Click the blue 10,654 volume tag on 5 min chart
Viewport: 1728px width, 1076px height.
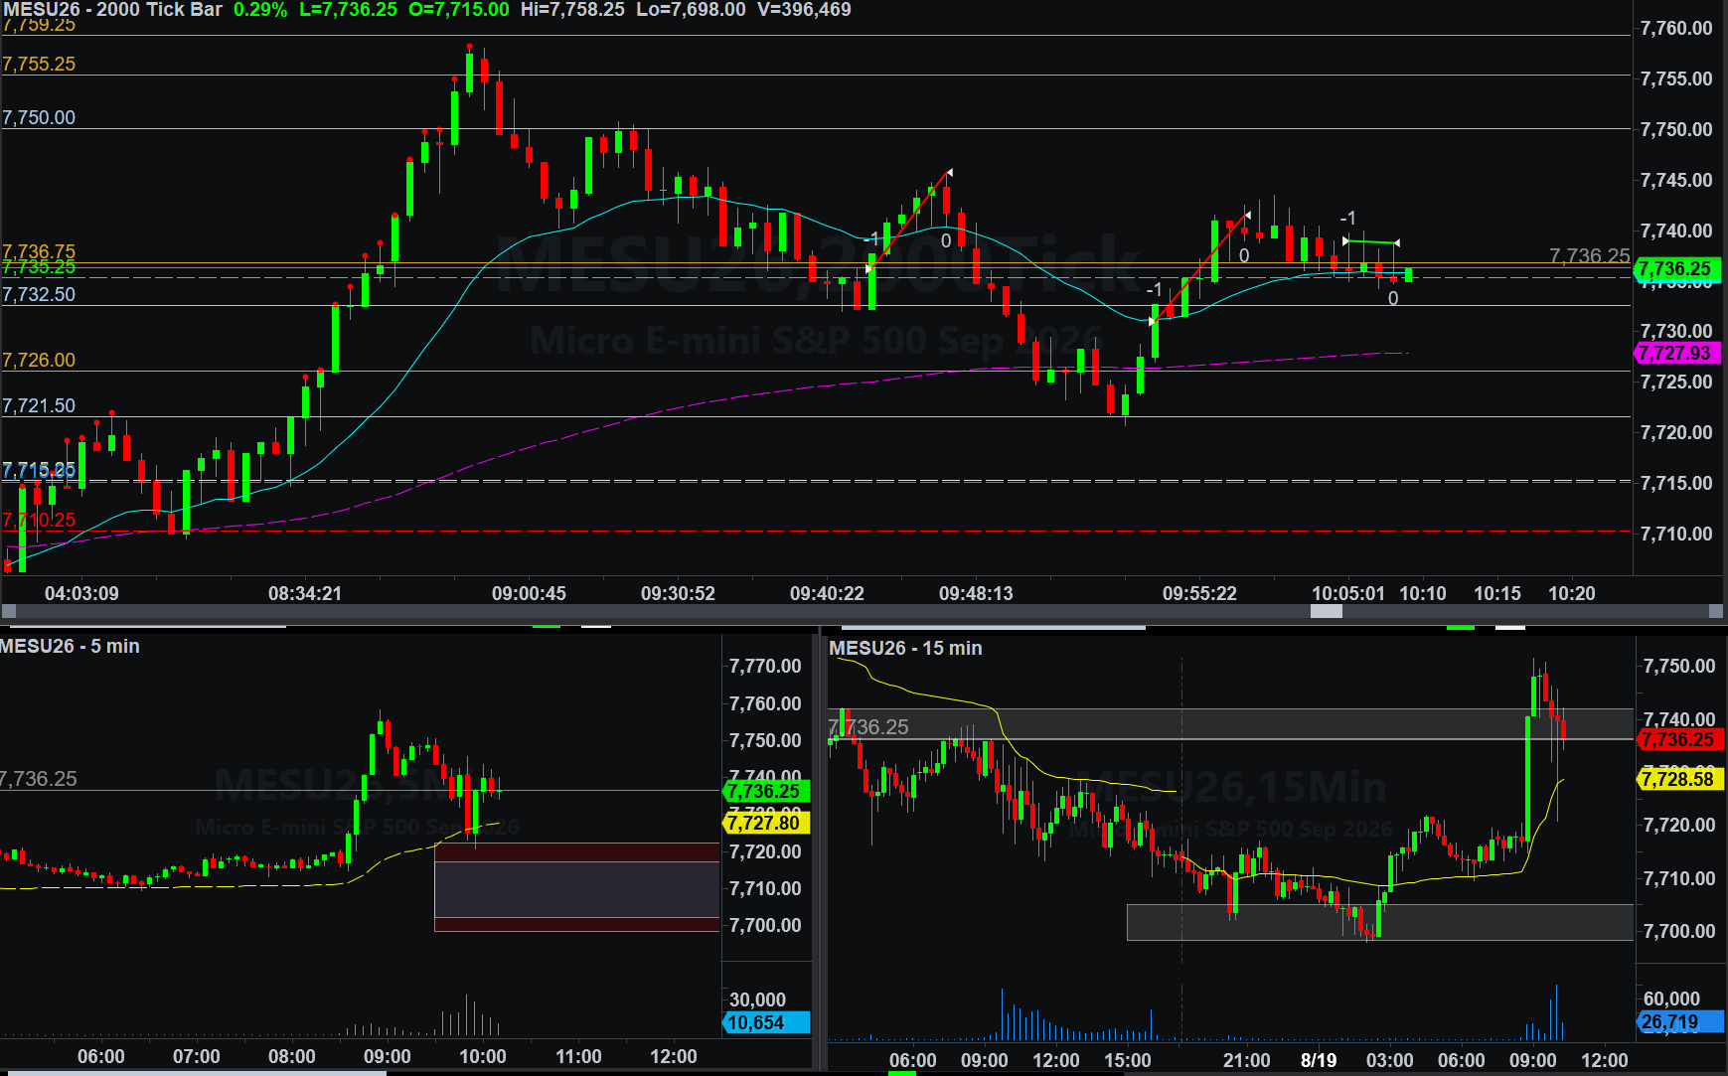pyautogui.click(x=766, y=1022)
